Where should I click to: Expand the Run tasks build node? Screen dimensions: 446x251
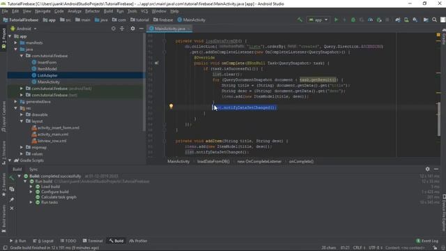pyautogui.click(x=31, y=202)
